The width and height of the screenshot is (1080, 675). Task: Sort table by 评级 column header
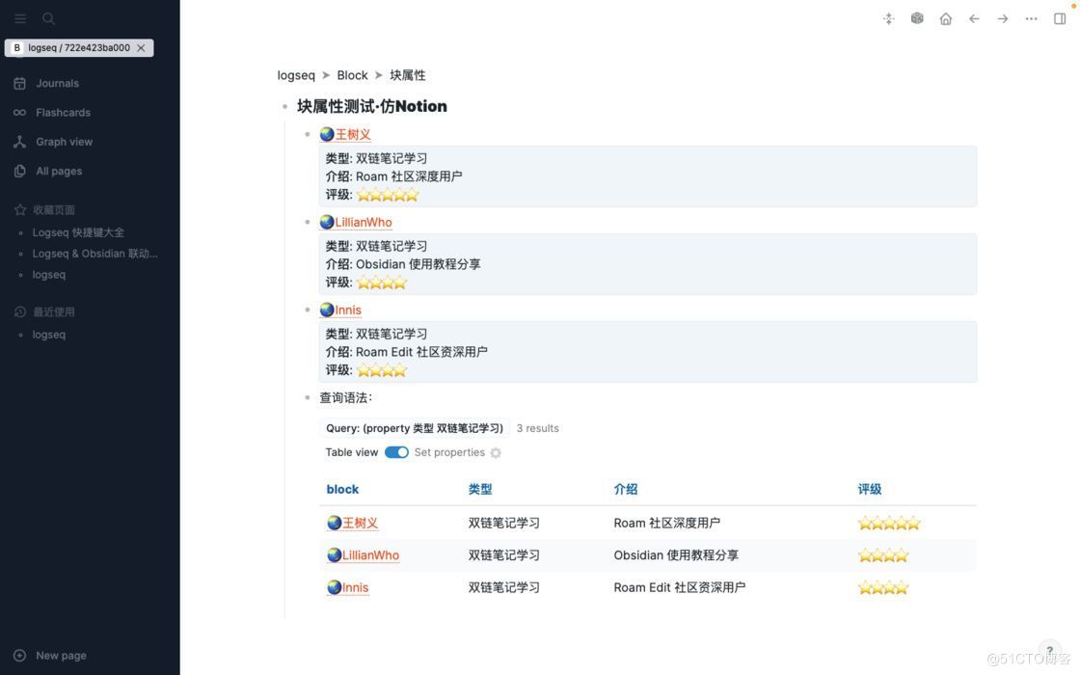point(869,489)
